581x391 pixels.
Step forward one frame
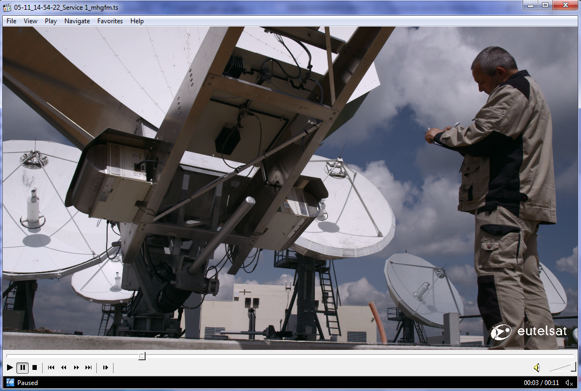click(105, 368)
